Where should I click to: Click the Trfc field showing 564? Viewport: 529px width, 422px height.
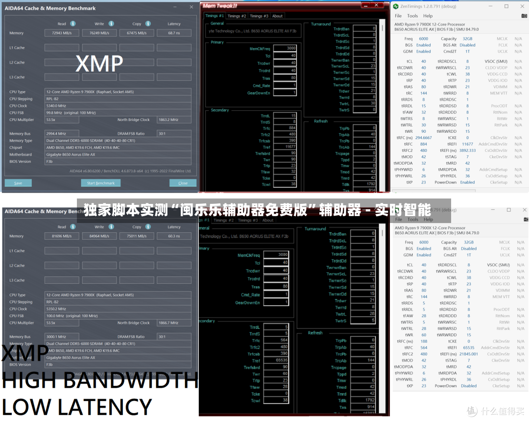pos(276,340)
